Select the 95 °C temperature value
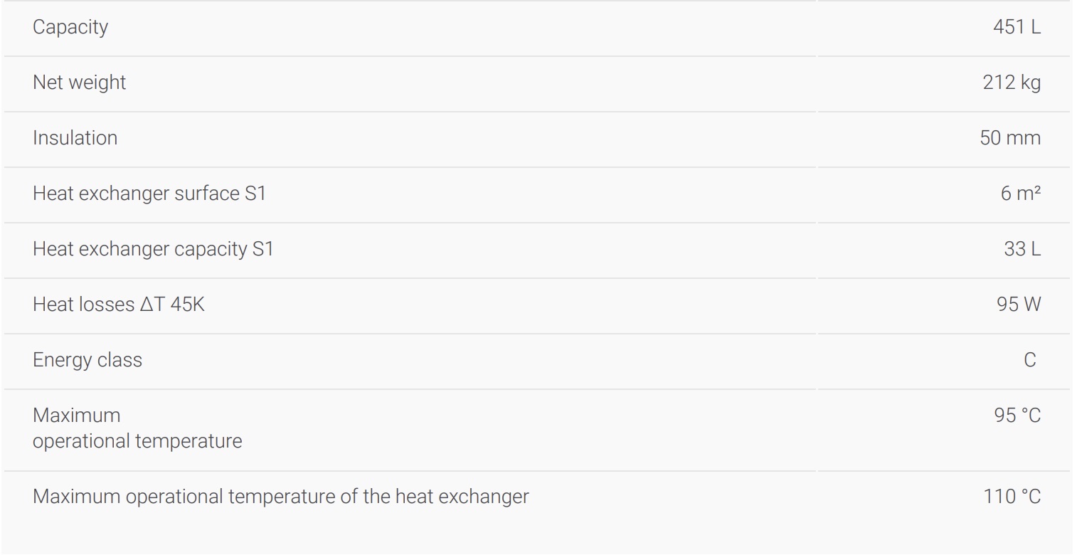The image size is (1077, 555). [1017, 416]
